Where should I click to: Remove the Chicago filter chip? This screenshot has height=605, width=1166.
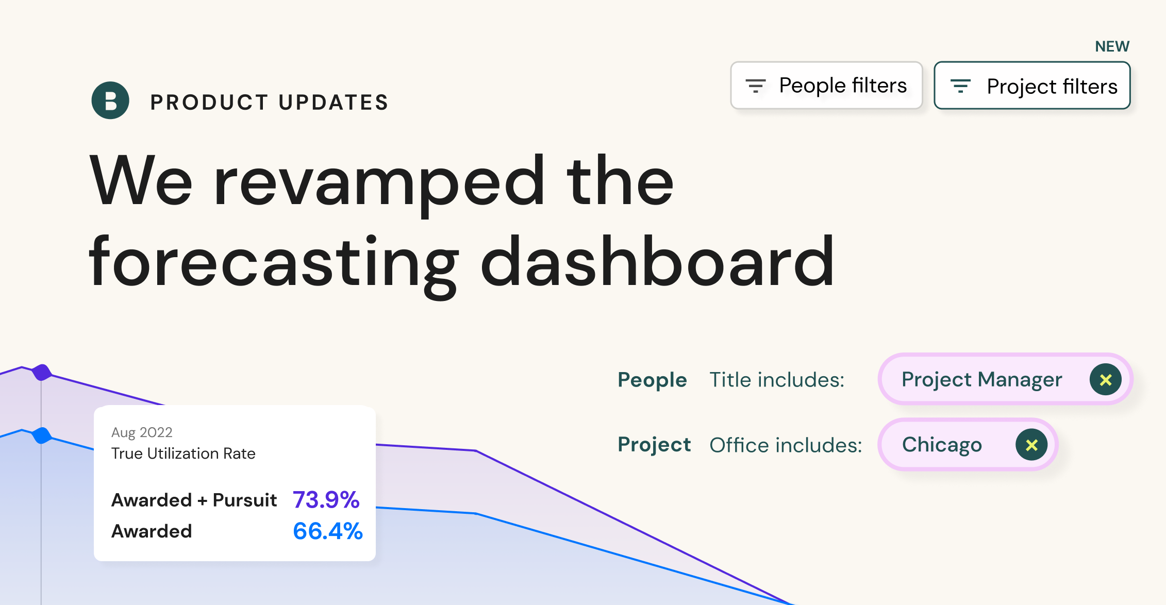coord(1031,445)
